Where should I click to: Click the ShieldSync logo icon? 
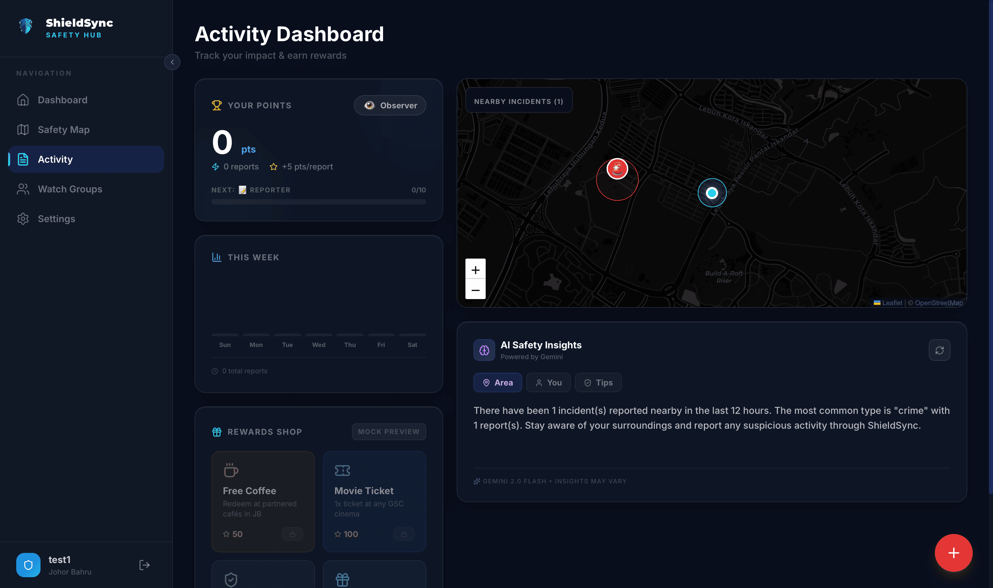pyautogui.click(x=26, y=27)
